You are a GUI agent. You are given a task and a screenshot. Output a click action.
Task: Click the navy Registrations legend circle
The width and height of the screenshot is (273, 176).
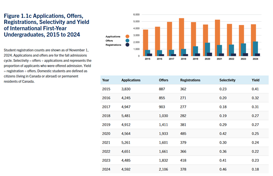point(127,45)
